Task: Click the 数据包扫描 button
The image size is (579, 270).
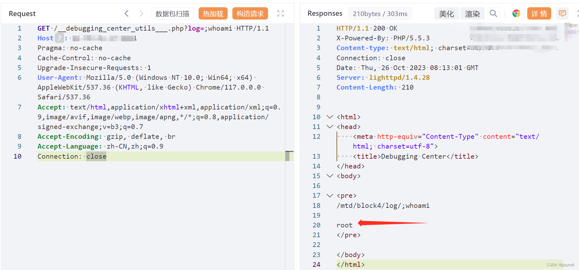Action: pos(172,14)
